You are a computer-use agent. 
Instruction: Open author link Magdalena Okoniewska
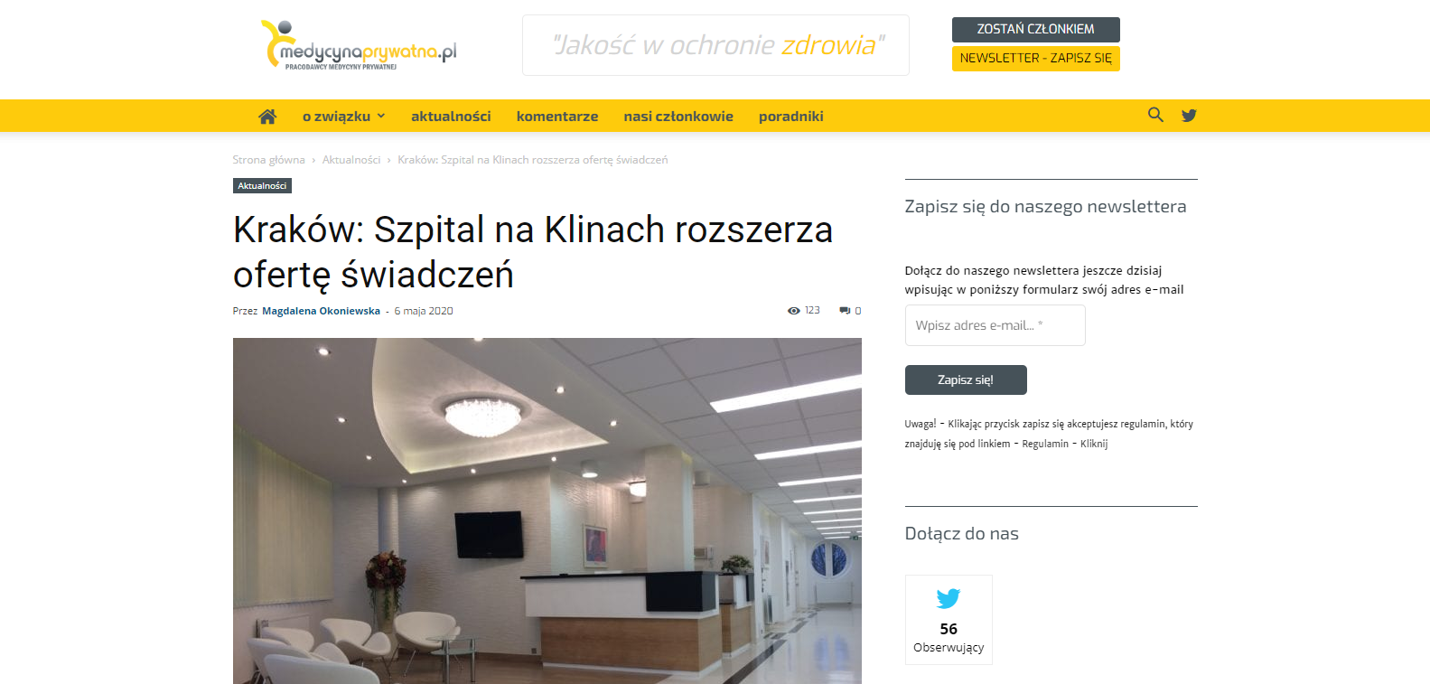[x=321, y=311]
